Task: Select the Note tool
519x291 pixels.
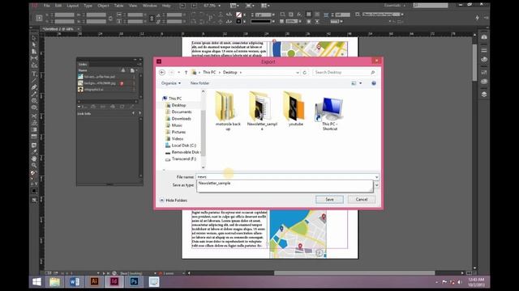Action: pyautogui.click(x=34, y=145)
